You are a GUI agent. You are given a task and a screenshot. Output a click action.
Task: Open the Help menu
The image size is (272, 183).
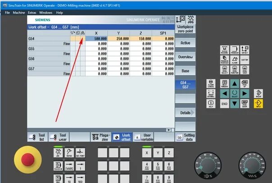pyautogui.click(x=59, y=13)
